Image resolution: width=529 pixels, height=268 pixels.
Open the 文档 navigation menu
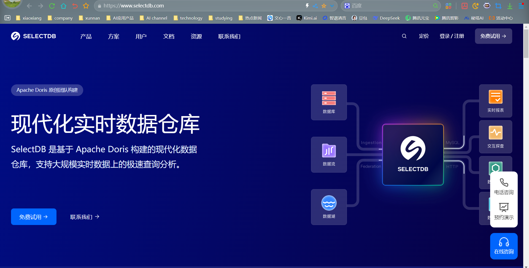click(169, 36)
